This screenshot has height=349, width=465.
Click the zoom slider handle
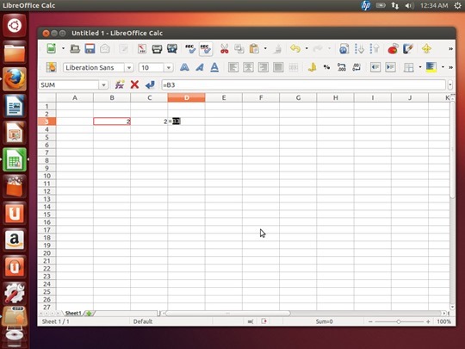pos(399,321)
